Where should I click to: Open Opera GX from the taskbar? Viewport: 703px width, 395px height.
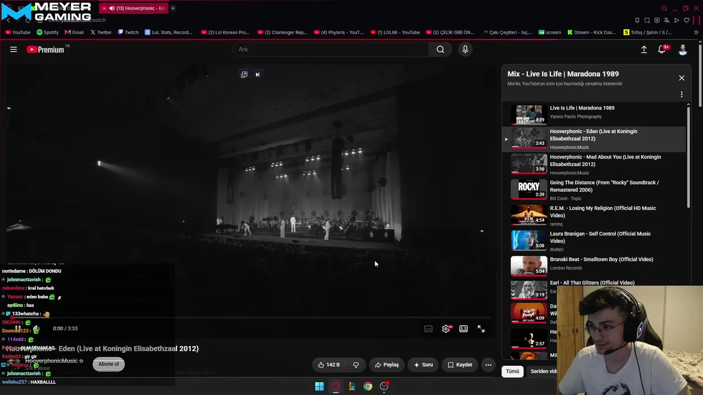[x=336, y=386]
